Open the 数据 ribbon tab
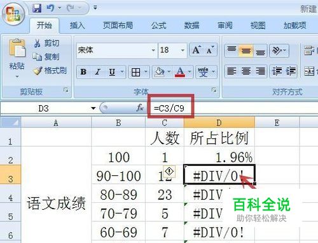 tap(191, 26)
